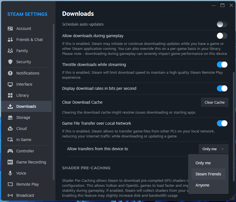Open the Library grid icon
Screen dimensions: 236x202
pyautogui.click(x=10, y=95)
